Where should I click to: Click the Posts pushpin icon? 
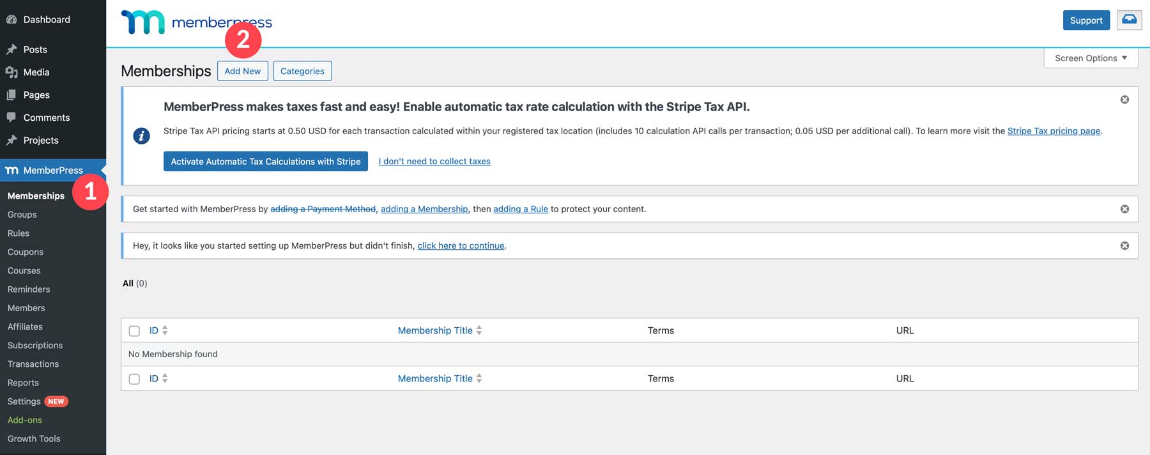click(11, 50)
